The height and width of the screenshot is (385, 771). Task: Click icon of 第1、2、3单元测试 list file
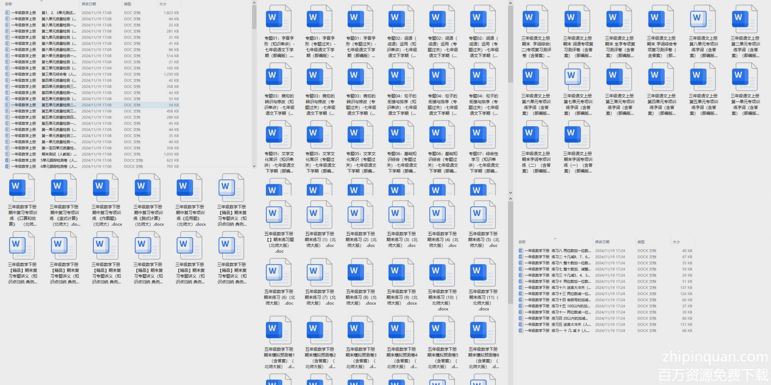click(x=7, y=13)
